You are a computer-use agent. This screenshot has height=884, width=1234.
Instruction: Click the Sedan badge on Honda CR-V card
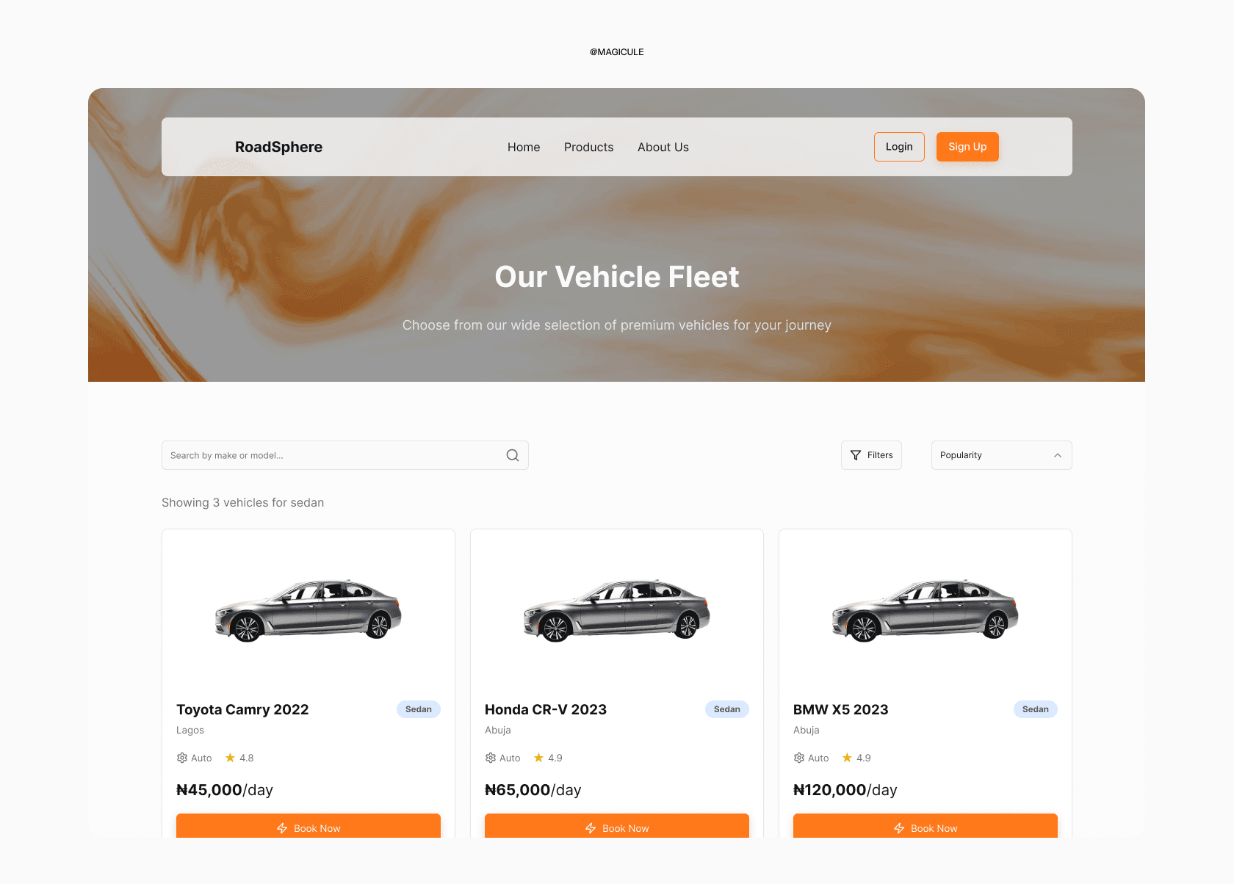727,709
